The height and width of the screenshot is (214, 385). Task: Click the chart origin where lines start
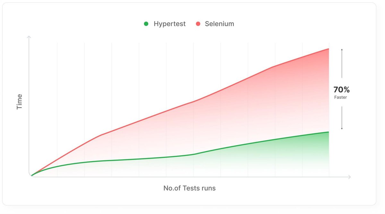[31, 175]
